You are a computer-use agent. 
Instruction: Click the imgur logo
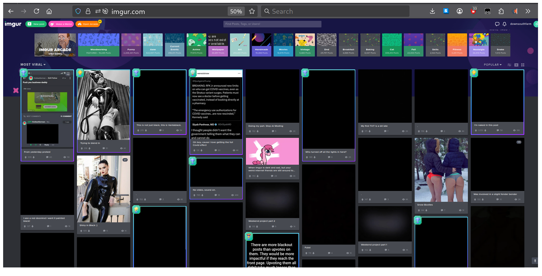pos(13,24)
